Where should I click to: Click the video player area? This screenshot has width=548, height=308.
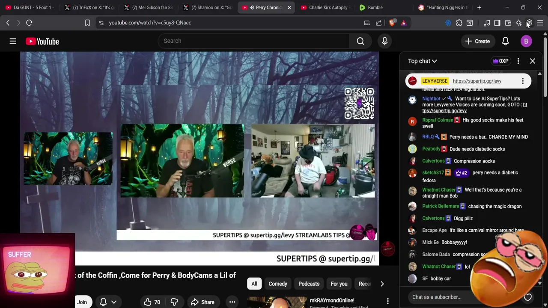(199, 158)
